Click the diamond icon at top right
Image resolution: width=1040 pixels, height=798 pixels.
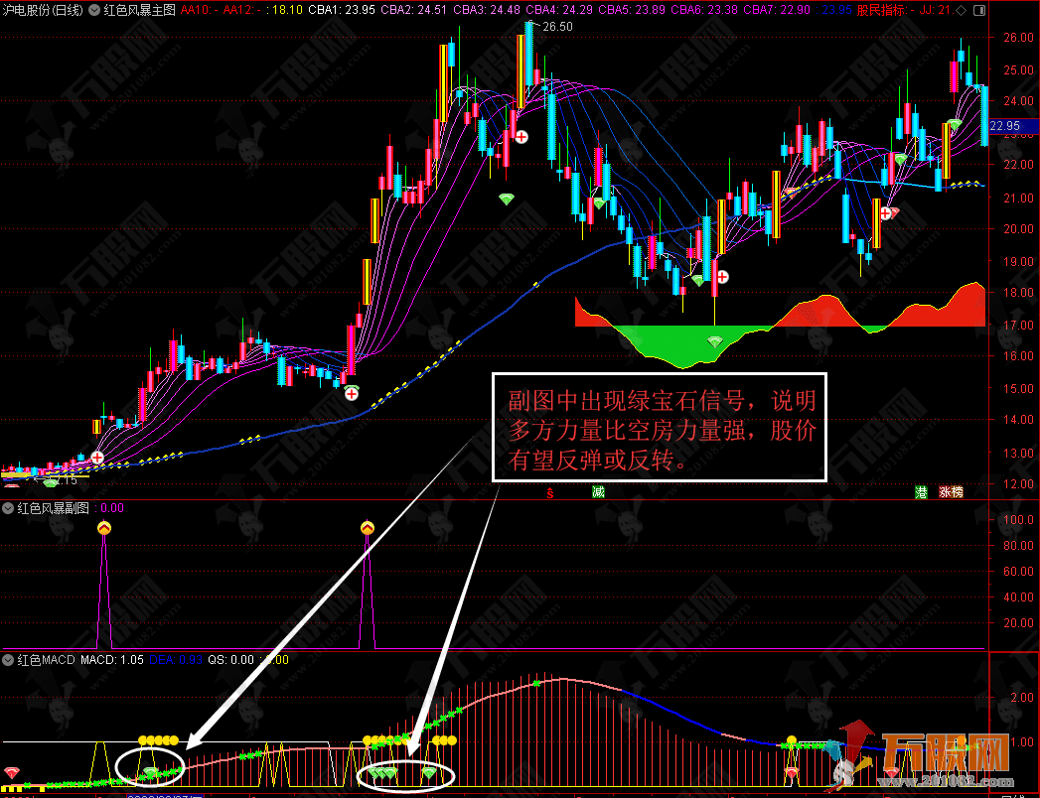(962, 10)
